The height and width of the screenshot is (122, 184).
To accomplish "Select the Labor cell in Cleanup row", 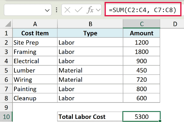I will click(x=90, y=98).
